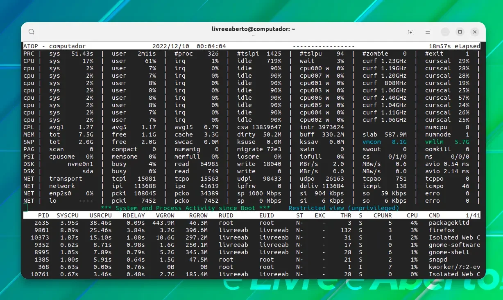
Task: Close the terminal window
Action: [475, 32]
